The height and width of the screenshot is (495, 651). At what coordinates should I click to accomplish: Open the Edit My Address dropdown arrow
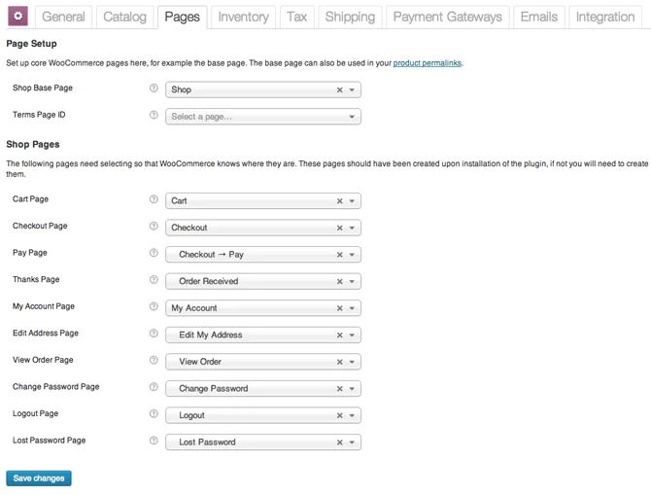point(352,336)
